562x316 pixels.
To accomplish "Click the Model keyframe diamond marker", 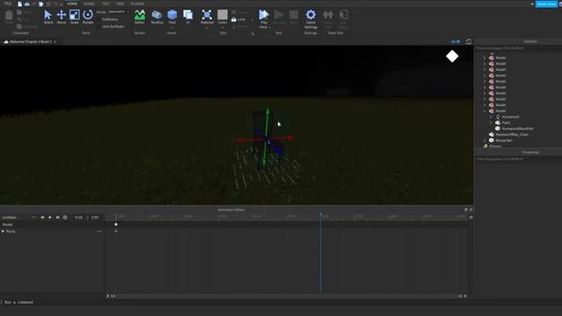I will point(116,225).
